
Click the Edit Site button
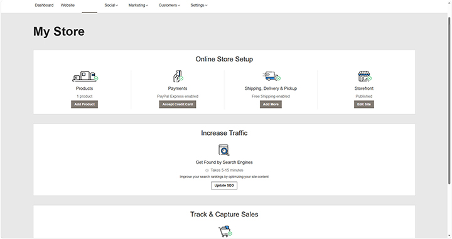click(x=364, y=104)
